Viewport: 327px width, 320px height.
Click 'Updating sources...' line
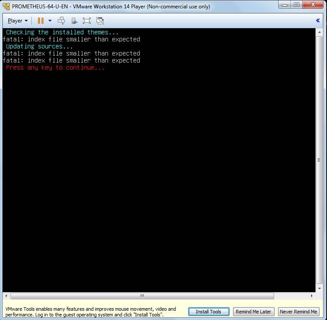[39, 46]
